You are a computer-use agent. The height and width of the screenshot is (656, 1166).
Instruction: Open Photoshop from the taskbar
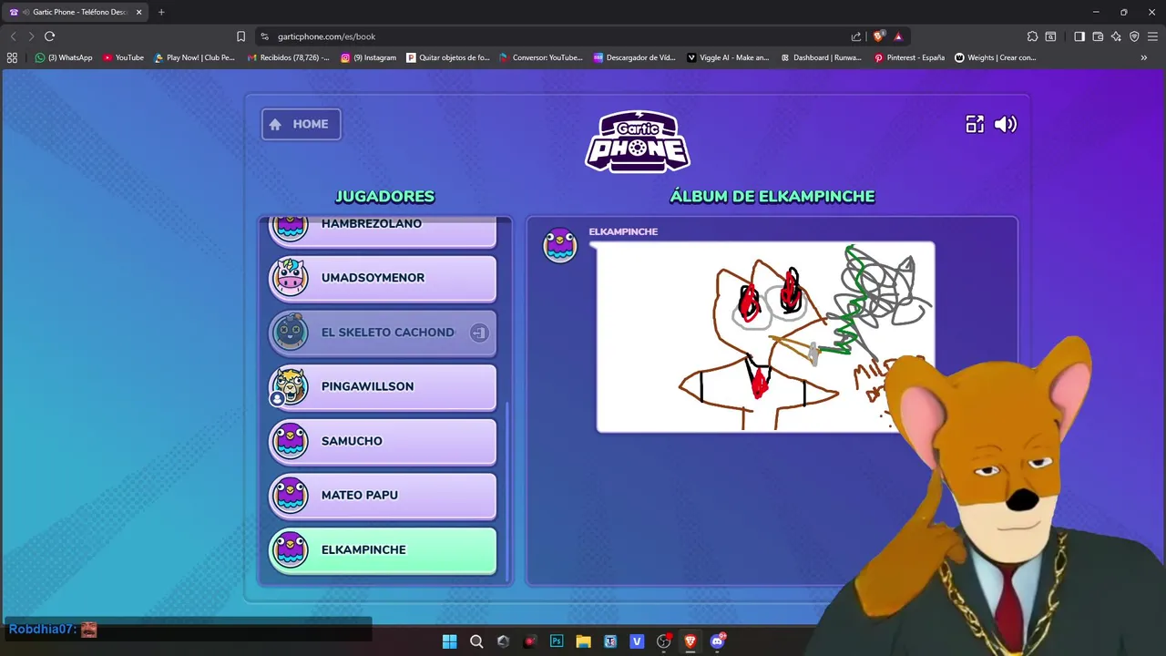557,641
